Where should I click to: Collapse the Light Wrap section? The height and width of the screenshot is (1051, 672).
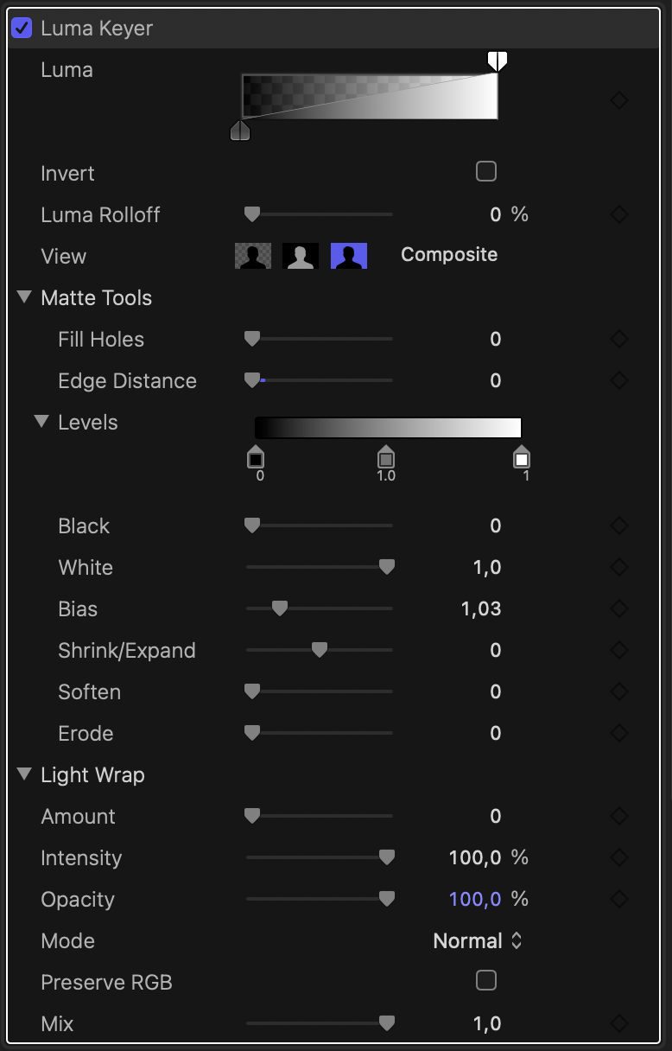pos(24,774)
